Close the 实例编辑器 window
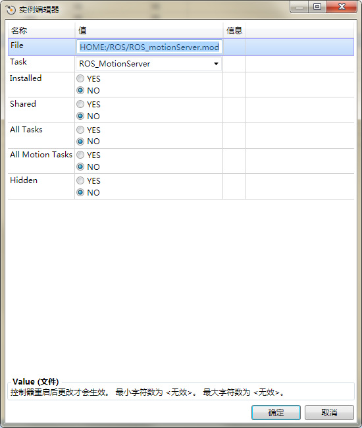Screen dimensions: 362x428 [342, 7]
